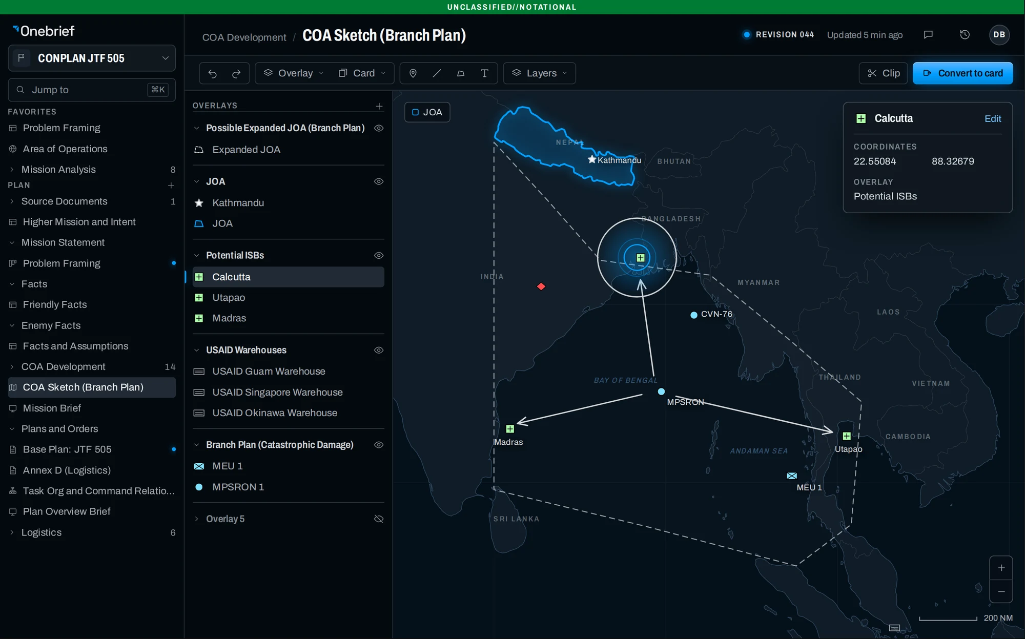Click warehouse symbol at map bottom
Screen dimensions: 1025x639
894,628
